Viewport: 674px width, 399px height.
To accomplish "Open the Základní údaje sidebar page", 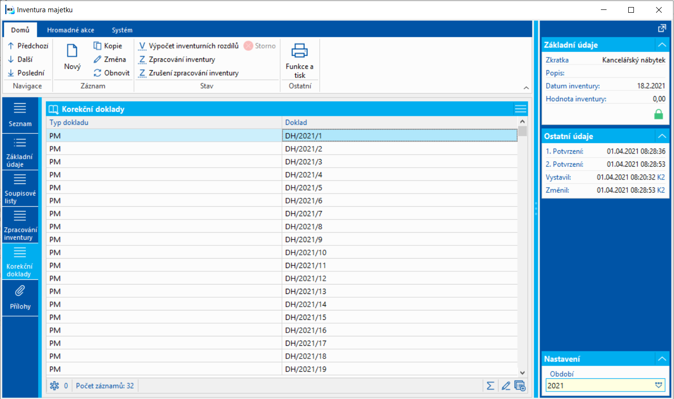I will [20, 152].
